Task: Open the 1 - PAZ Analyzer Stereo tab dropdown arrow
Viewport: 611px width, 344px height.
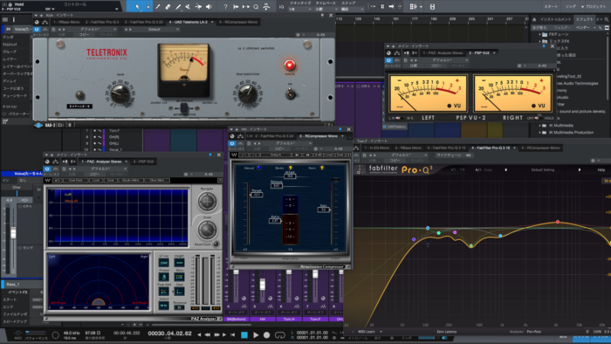Action: (x=126, y=162)
